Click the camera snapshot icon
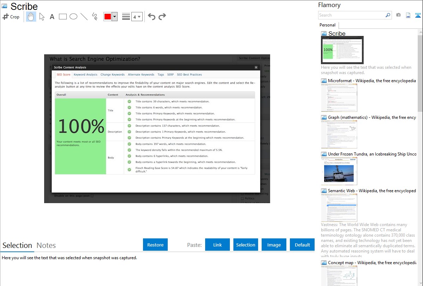Screen dimensions: 423x286 (398, 15)
